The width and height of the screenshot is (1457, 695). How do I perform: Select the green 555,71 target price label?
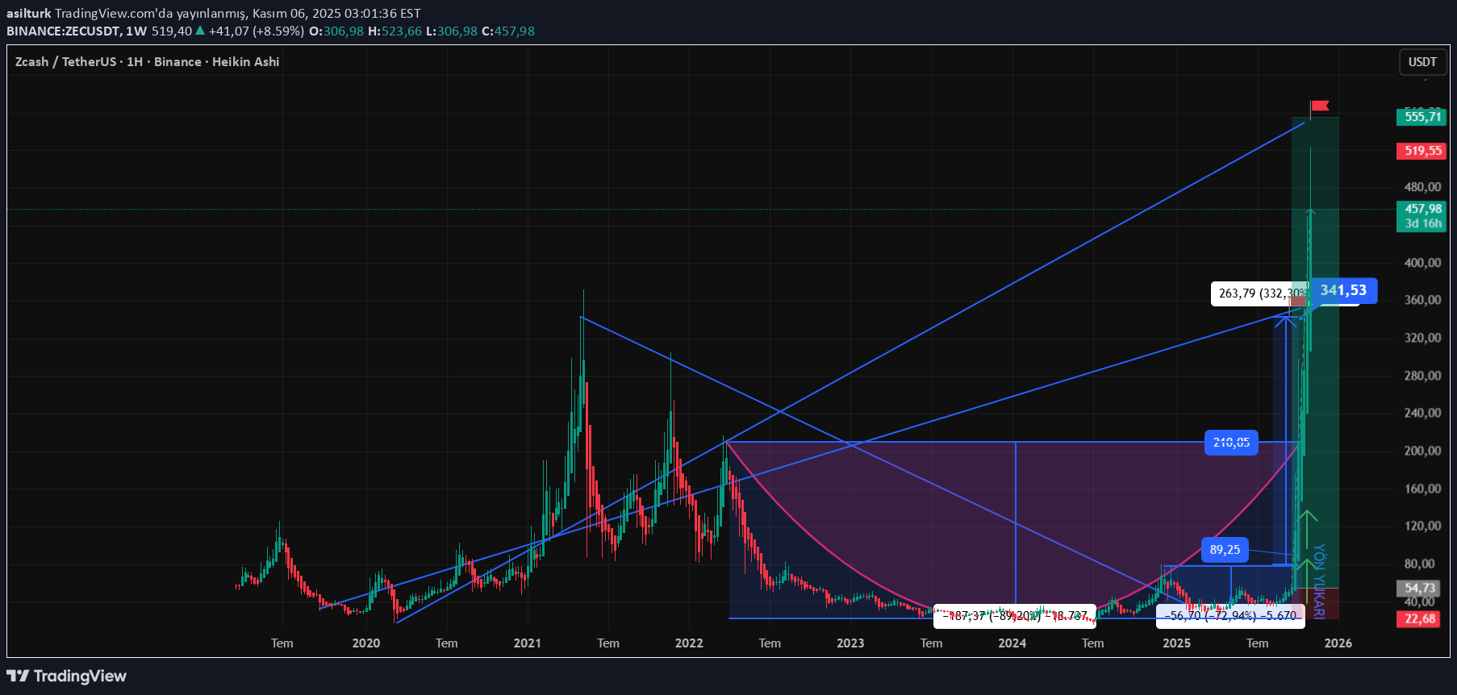[x=1422, y=117]
